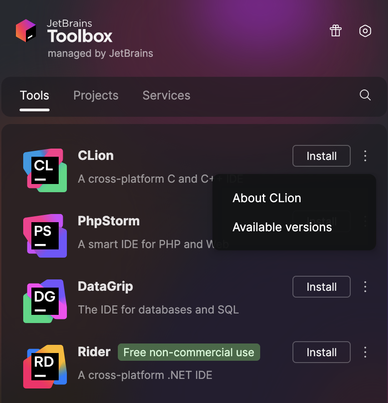The image size is (388, 403).
Task: Install Rider
Action: click(321, 352)
